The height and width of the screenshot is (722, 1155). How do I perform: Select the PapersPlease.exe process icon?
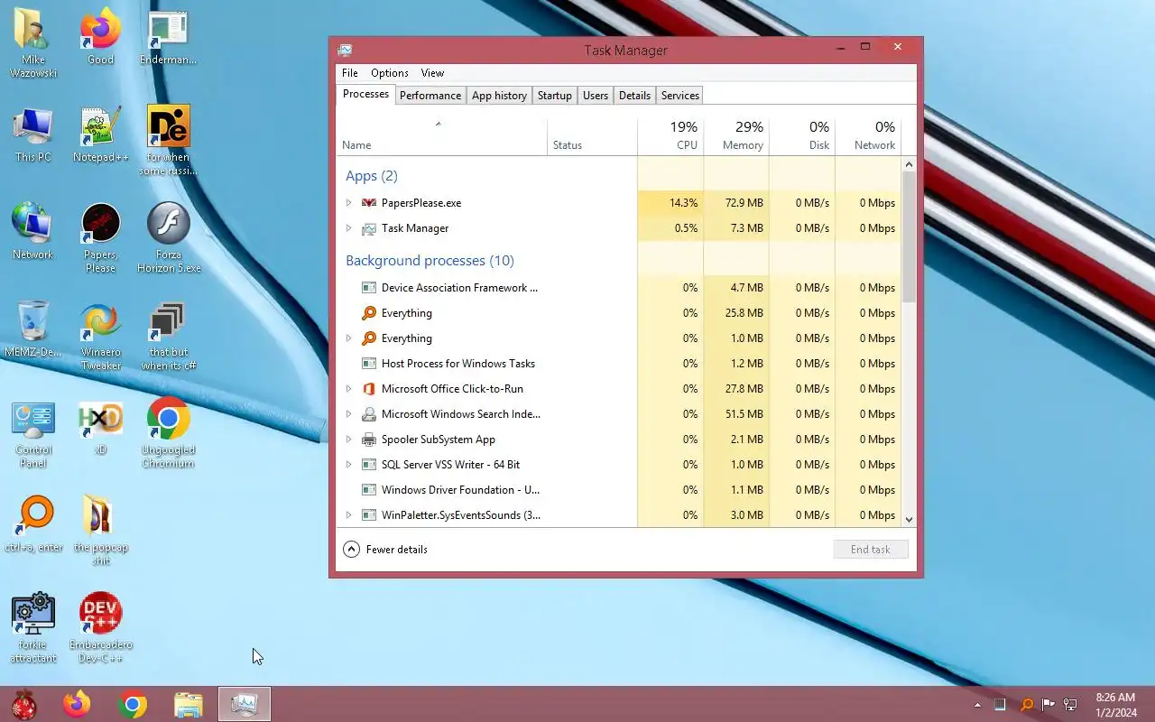[368, 203]
